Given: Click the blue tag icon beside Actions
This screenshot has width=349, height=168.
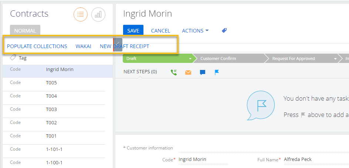Looking at the screenshot, I should click(224, 31).
